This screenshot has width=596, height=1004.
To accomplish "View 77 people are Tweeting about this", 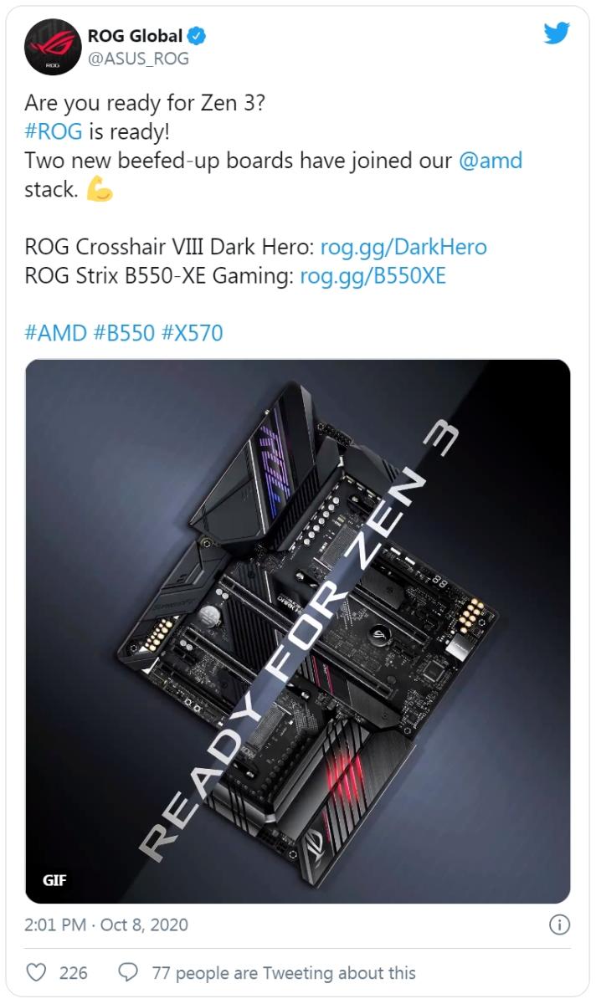I will pyautogui.click(x=284, y=973).
